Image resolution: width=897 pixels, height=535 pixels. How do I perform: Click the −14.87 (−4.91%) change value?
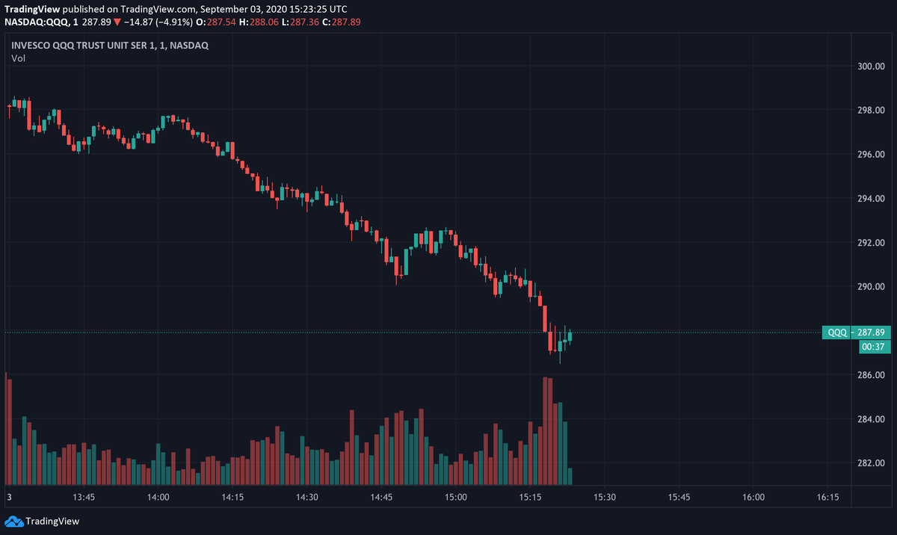pos(158,22)
